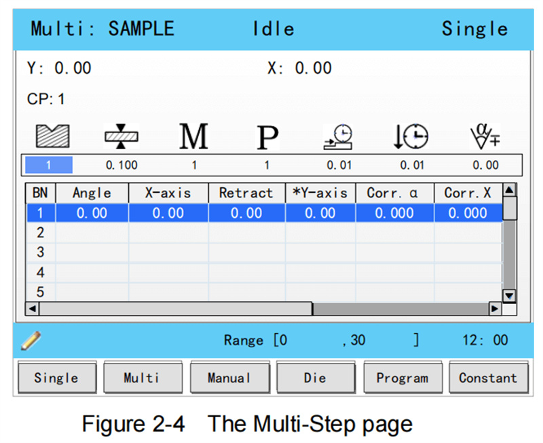Select the 0.01 value under hold time icon
Screen dimensions: 543x443
[412, 165]
